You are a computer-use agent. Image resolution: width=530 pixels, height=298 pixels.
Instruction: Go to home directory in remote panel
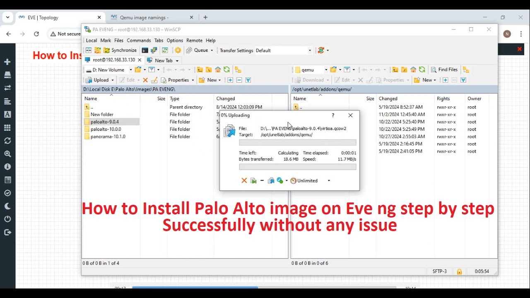pyautogui.click(x=413, y=70)
